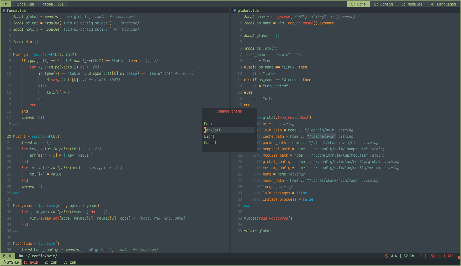461x266 pixels.
Task: Click the 'N' mode indicator in the statusline
Action: 10,256
